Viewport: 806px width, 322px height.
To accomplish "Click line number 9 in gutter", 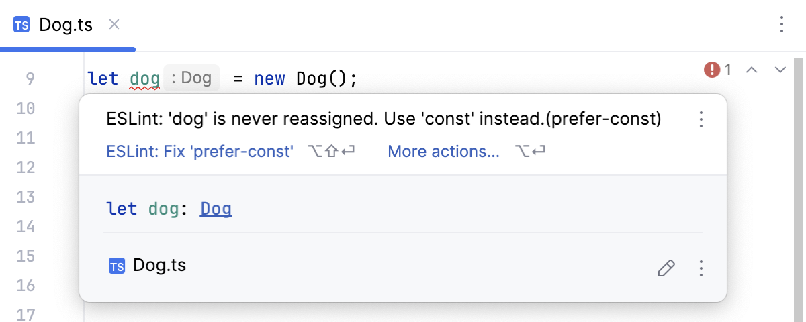I will [30, 79].
